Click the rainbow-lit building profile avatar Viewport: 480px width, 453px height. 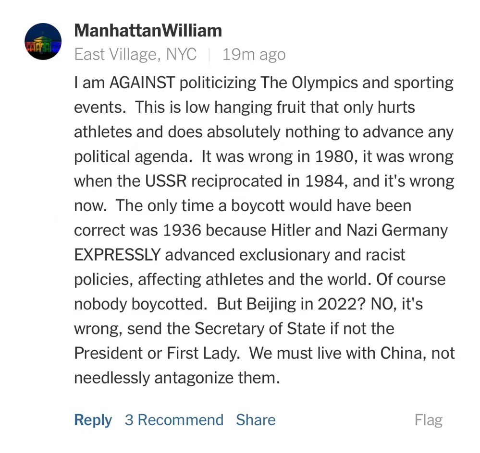[43, 41]
